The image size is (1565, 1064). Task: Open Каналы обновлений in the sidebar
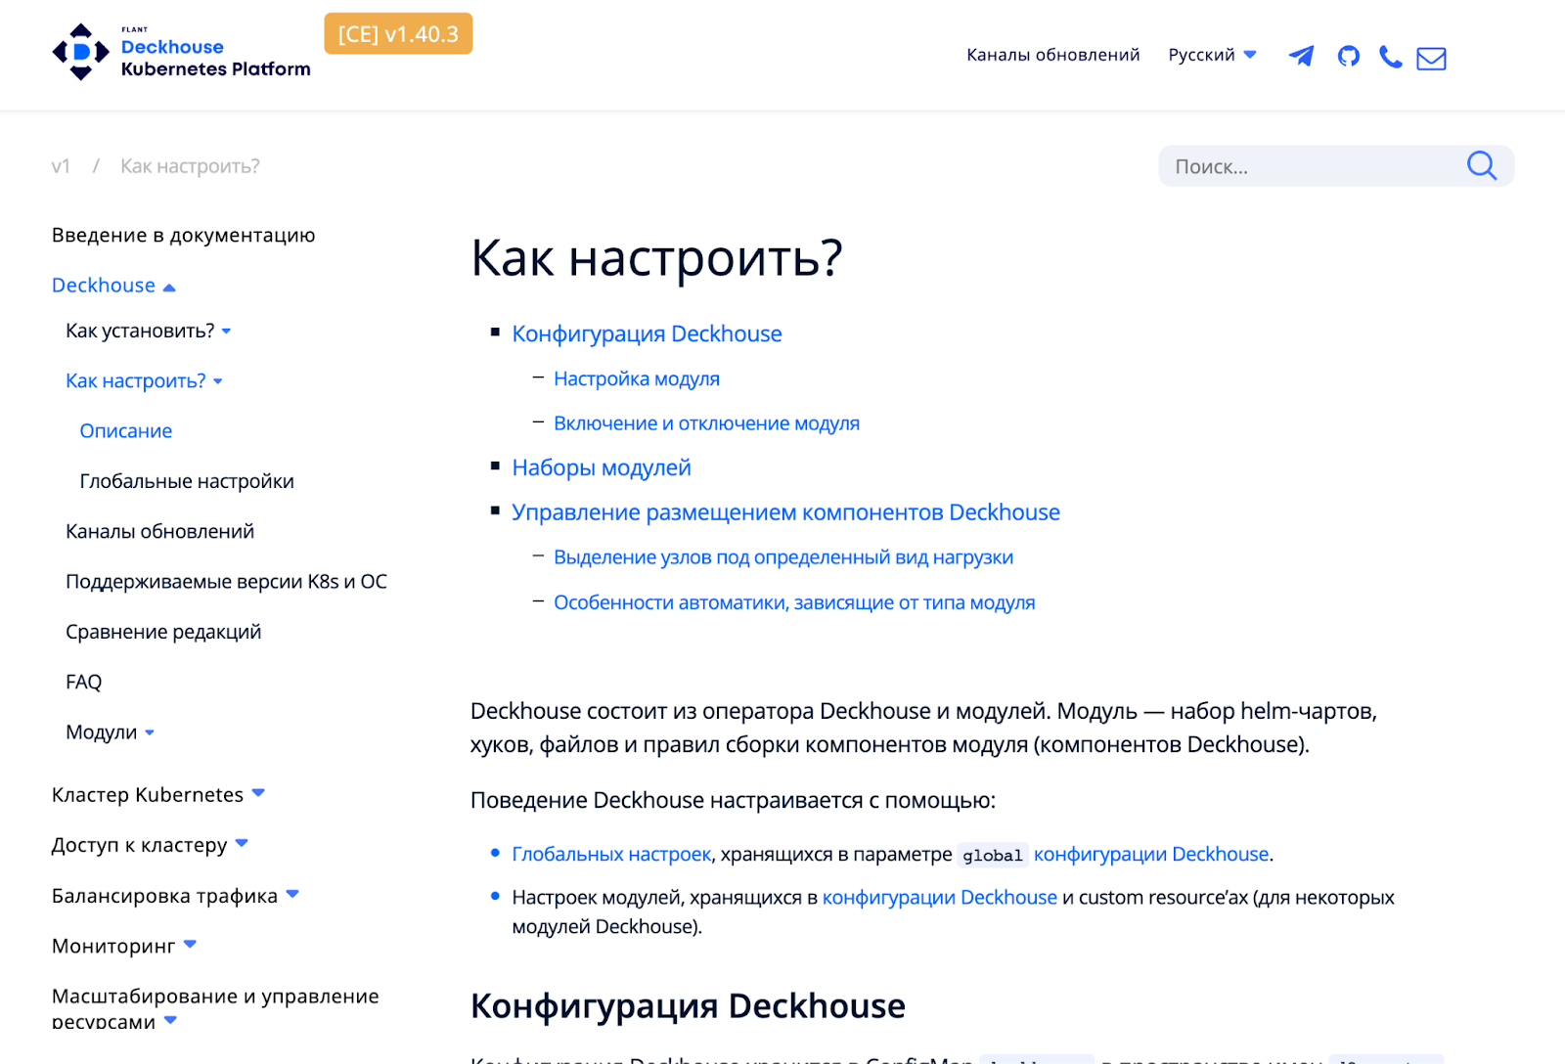(x=159, y=531)
